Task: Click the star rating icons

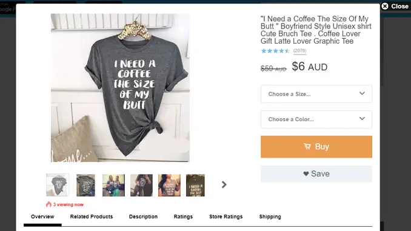Action: tap(275, 51)
